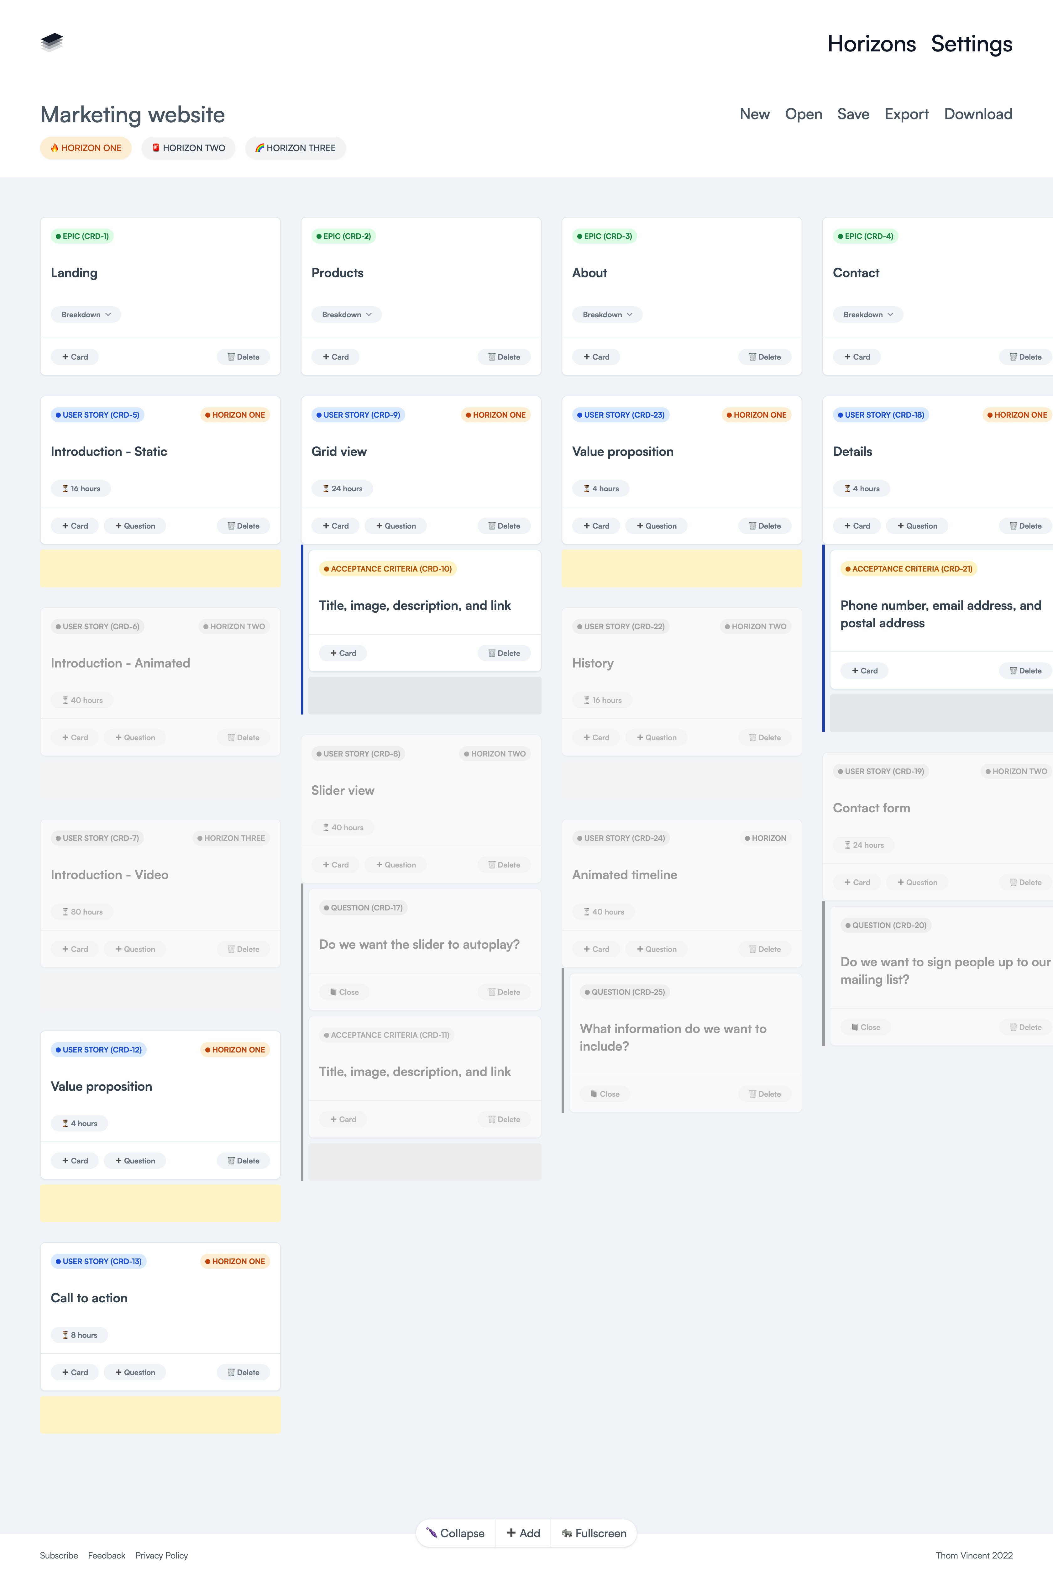Open the Privacy Policy footer link
1053x1577 pixels.
(161, 1555)
